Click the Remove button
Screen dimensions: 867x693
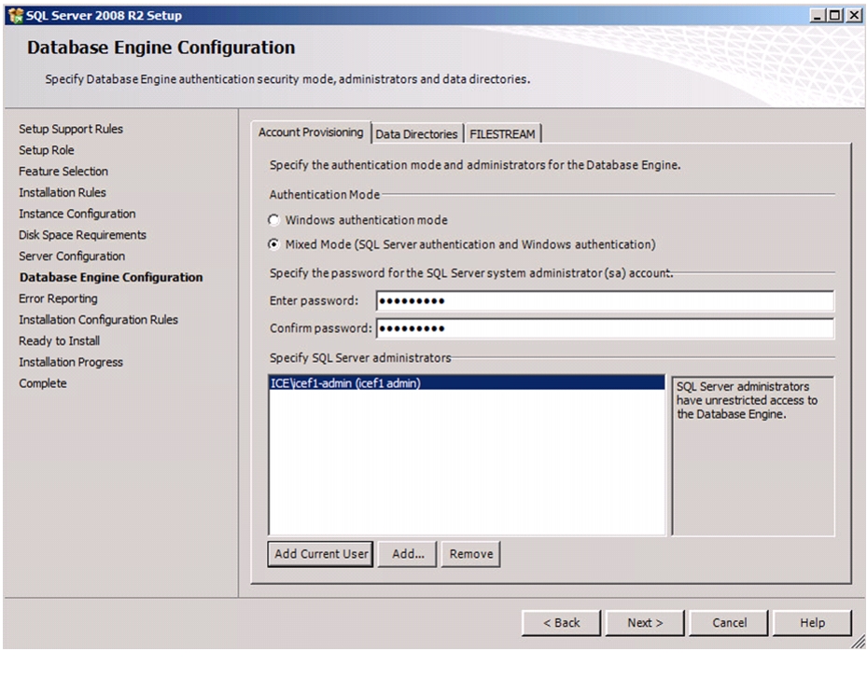click(471, 554)
